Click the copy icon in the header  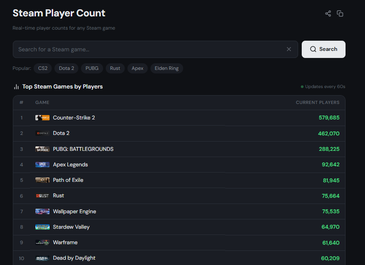[x=340, y=14]
